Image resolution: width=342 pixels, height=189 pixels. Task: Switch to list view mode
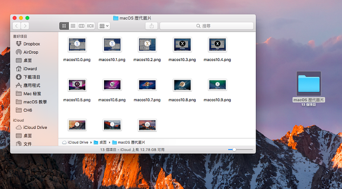click(x=73, y=26)
